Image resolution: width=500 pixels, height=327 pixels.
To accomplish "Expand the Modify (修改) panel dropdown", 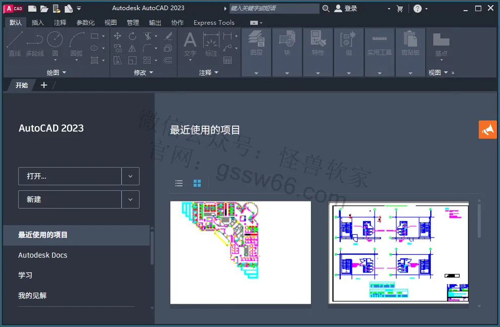I will click(151, 73).
